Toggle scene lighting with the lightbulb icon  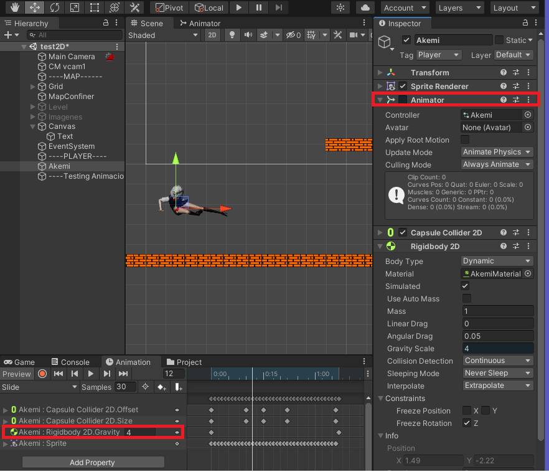pyautogui.click(x=232, y=35)
